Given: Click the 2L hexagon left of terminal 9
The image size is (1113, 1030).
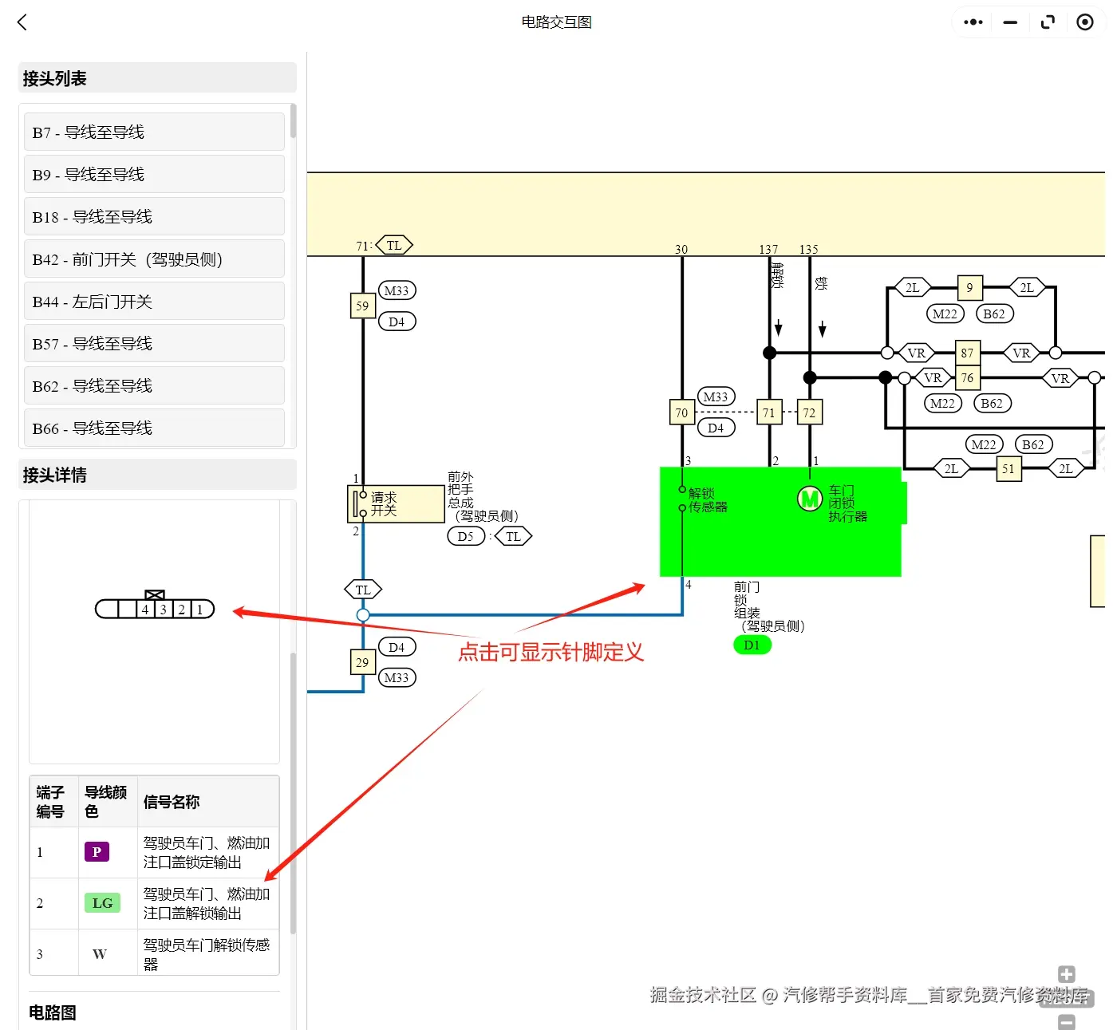Looking at the screenshot, I should (913, 288).
